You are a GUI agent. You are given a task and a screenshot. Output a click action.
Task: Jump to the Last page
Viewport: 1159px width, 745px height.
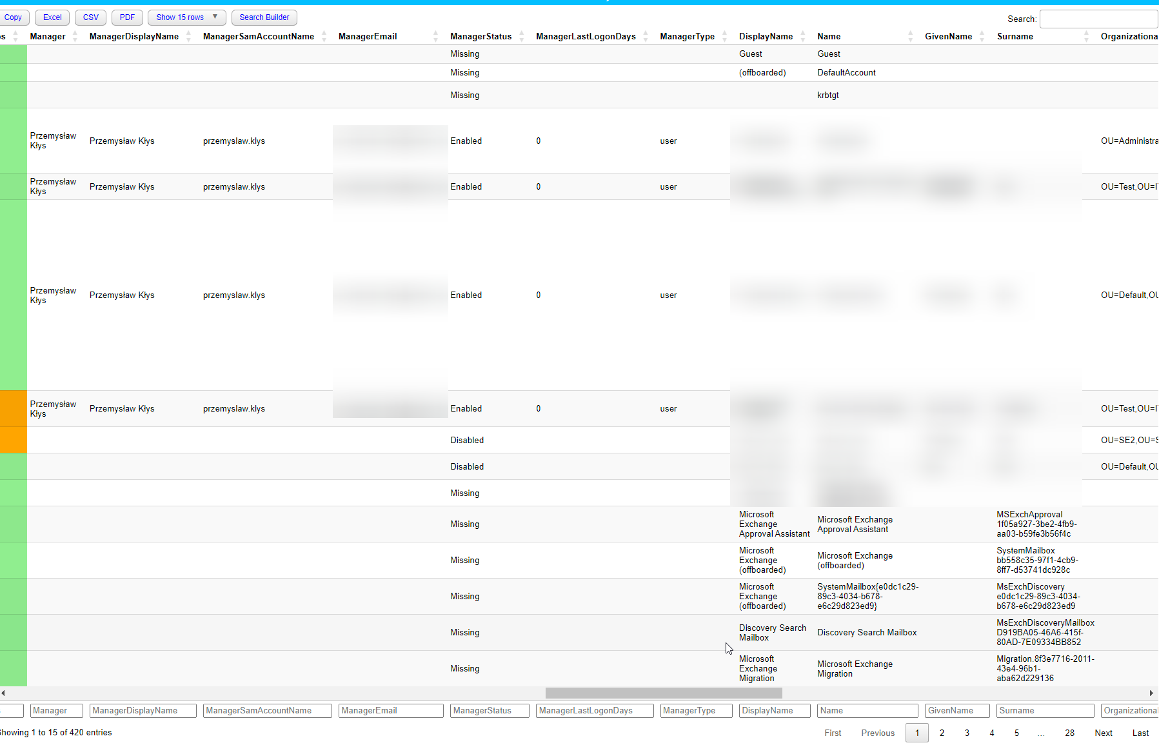coord(1140,733)
